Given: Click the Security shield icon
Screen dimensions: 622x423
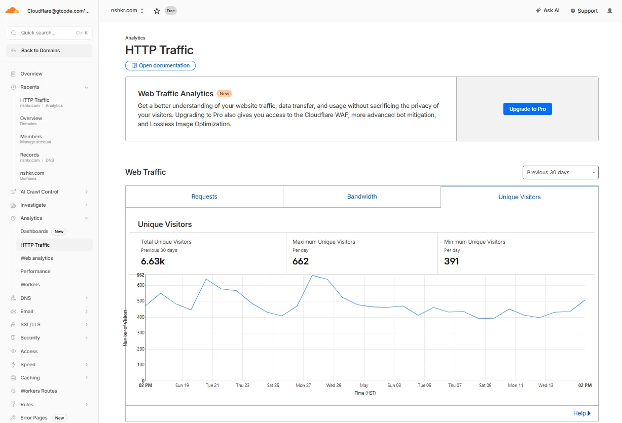Looking at the screenshot, I should 13,338.
